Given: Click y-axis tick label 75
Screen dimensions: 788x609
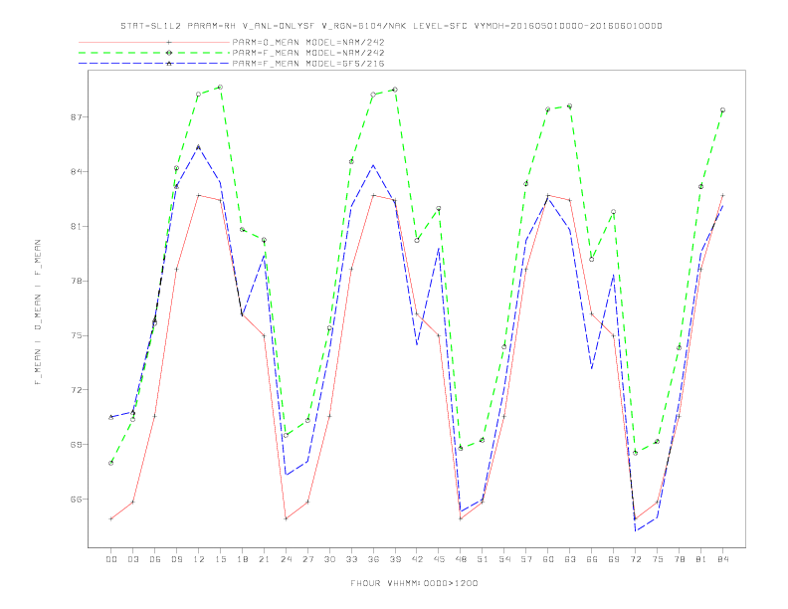Looking at the screenshot, I should (77, 335).
